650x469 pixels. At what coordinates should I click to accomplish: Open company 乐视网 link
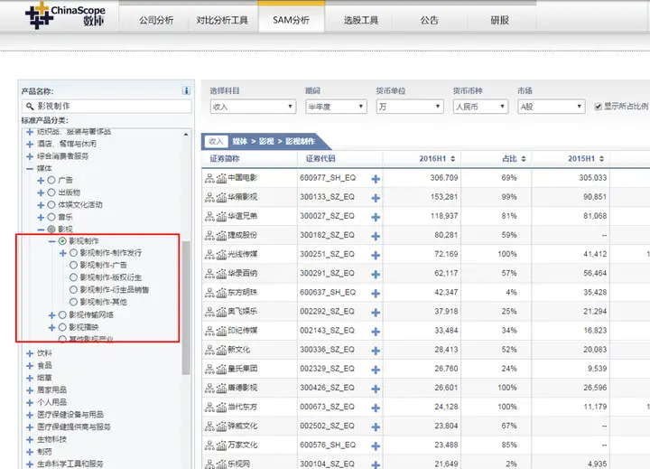[x=238, y=464]
